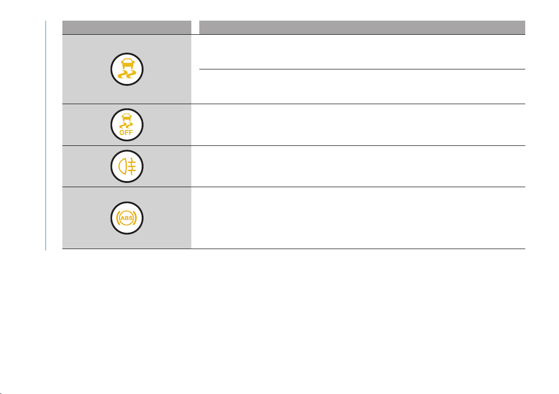Click the description cell beside the OFF icon
Viewport: 559px width, 394px height.
pyautogui.click(x=358, y=125)
